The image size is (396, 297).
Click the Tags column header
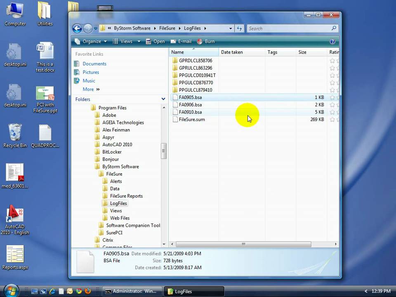(280, 52)
